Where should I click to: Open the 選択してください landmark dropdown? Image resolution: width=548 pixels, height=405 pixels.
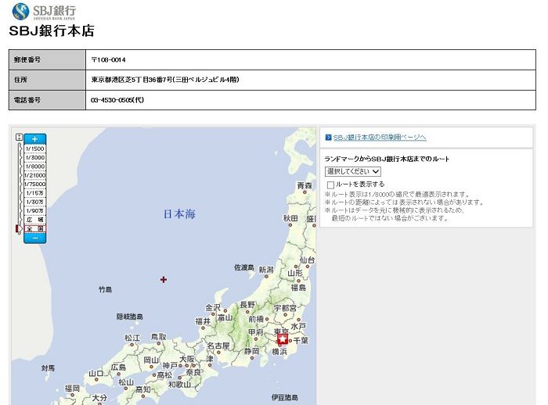tap(352, 171)
